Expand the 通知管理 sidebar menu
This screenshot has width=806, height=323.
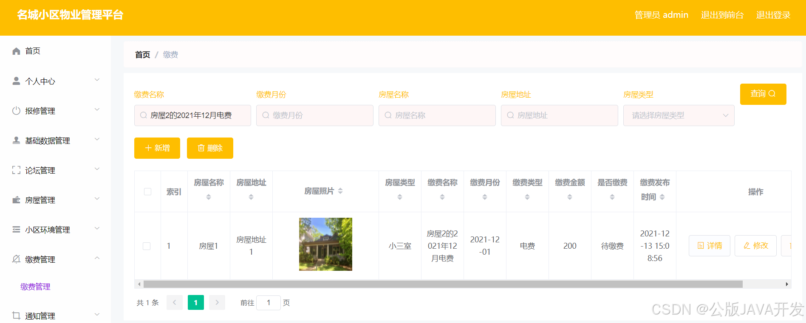[x=97, y=315]
